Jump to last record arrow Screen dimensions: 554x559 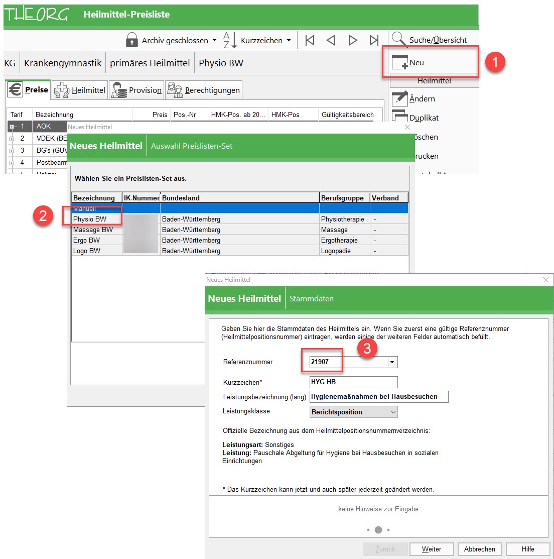(x=374, y=40)
